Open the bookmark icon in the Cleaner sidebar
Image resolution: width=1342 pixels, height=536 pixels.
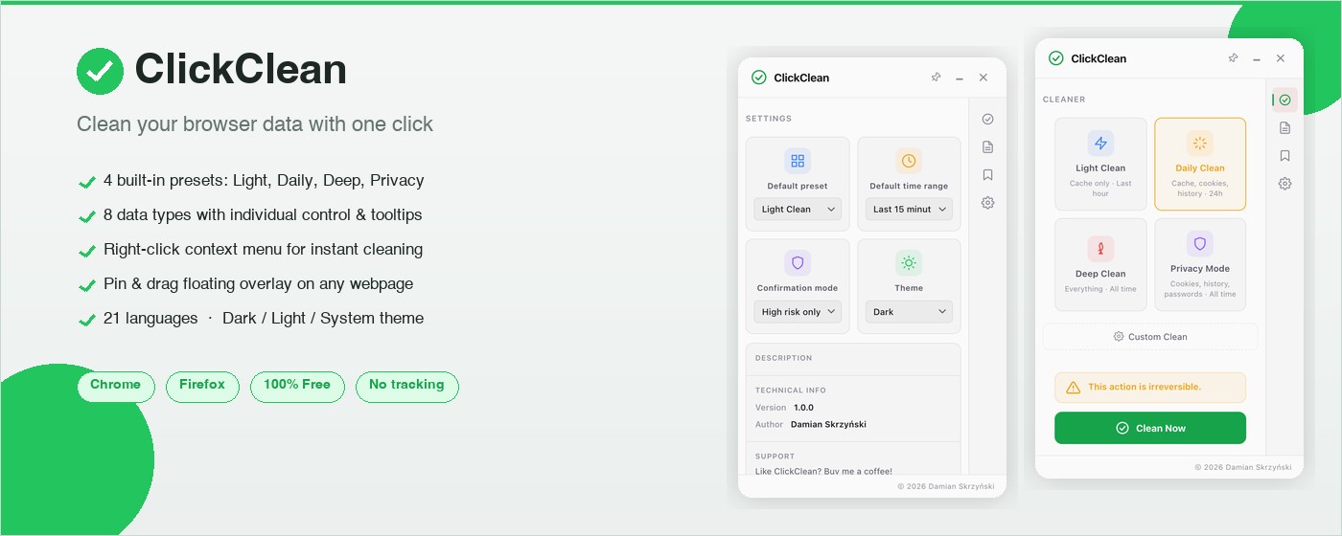coord(1284,156)
